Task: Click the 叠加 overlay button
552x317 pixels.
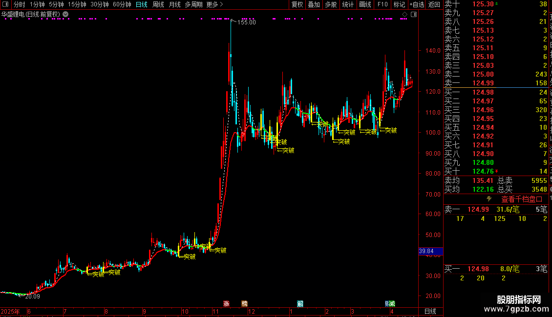Action: [x=314, y=4]
